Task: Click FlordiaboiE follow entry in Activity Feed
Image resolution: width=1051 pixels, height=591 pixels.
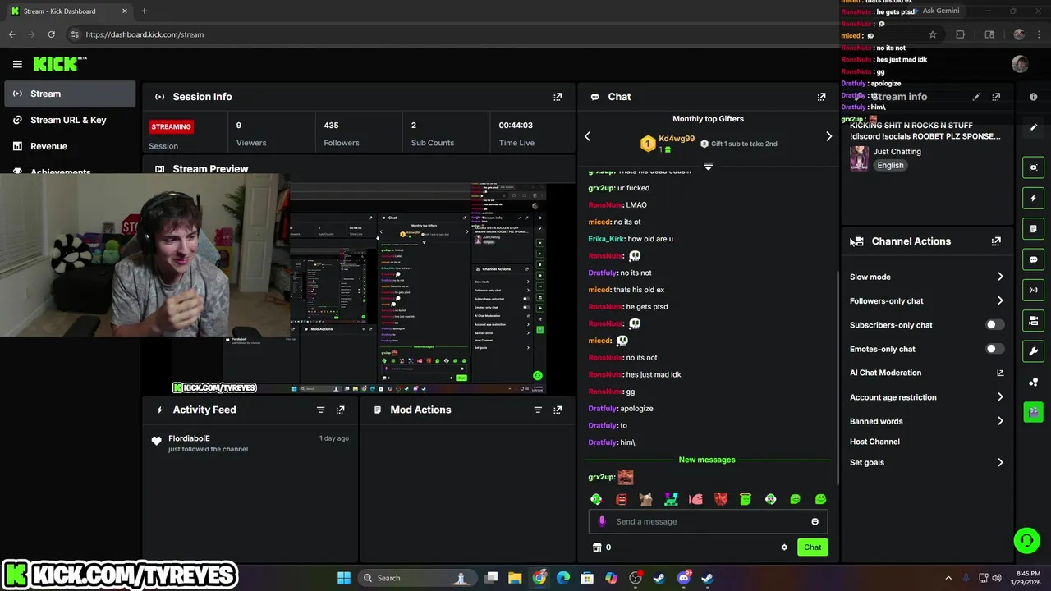Action: [x=250, y=443]
